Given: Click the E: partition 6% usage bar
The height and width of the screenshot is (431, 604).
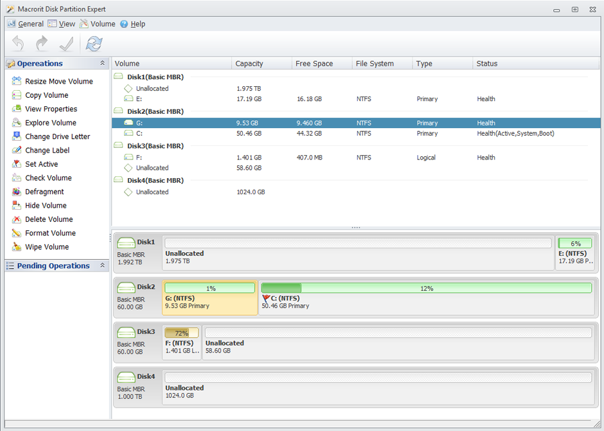Looking at the screenshot, I should coord(575,243).
